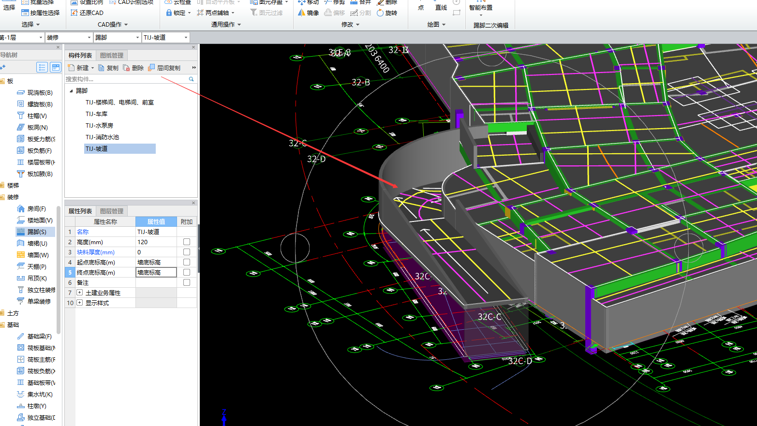Select the 楼层板带 item
The height and width of the screenshot is (426, 757).
(x=36, y=162)
